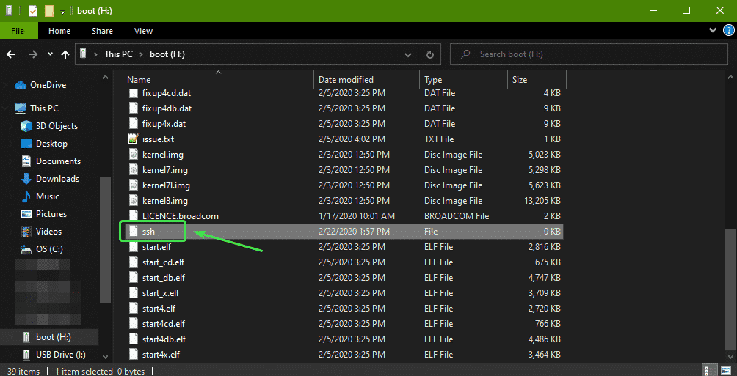
Task: Open the 3D Objects folder
Action: click(x=56, y=126)
